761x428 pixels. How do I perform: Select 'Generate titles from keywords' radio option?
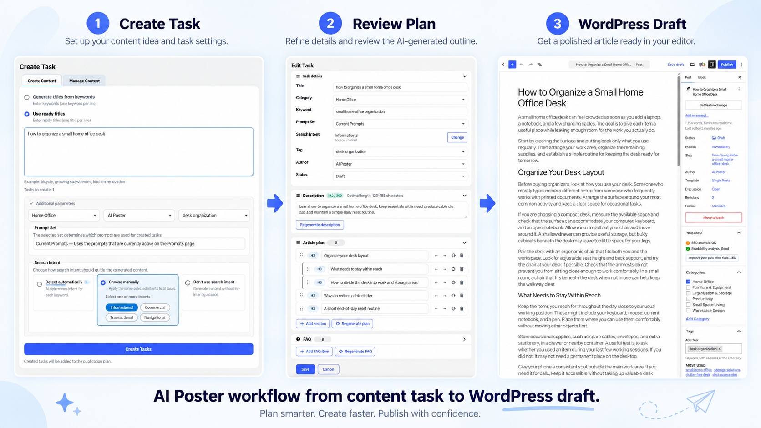point(27,97)
